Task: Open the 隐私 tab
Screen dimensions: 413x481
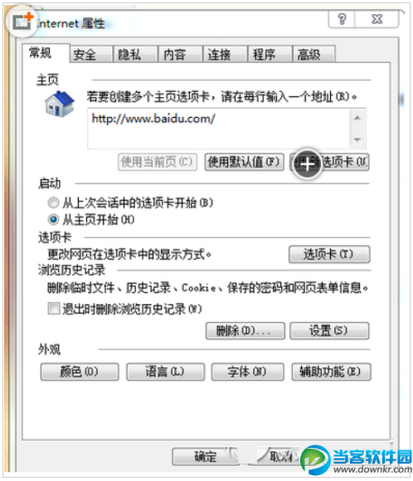Action: (135, 54)
